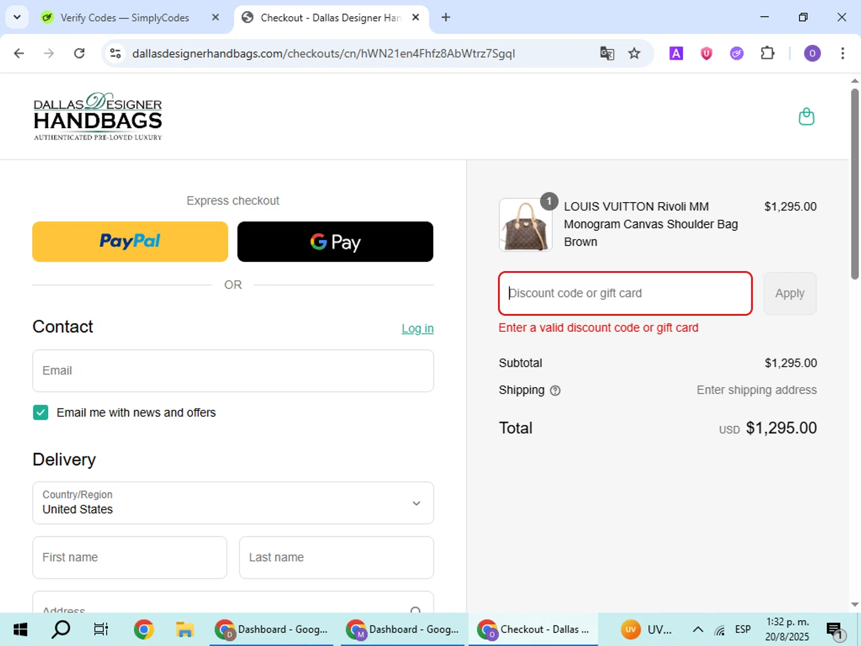Click the Email input field
The image size is (861, 646).
233,371
